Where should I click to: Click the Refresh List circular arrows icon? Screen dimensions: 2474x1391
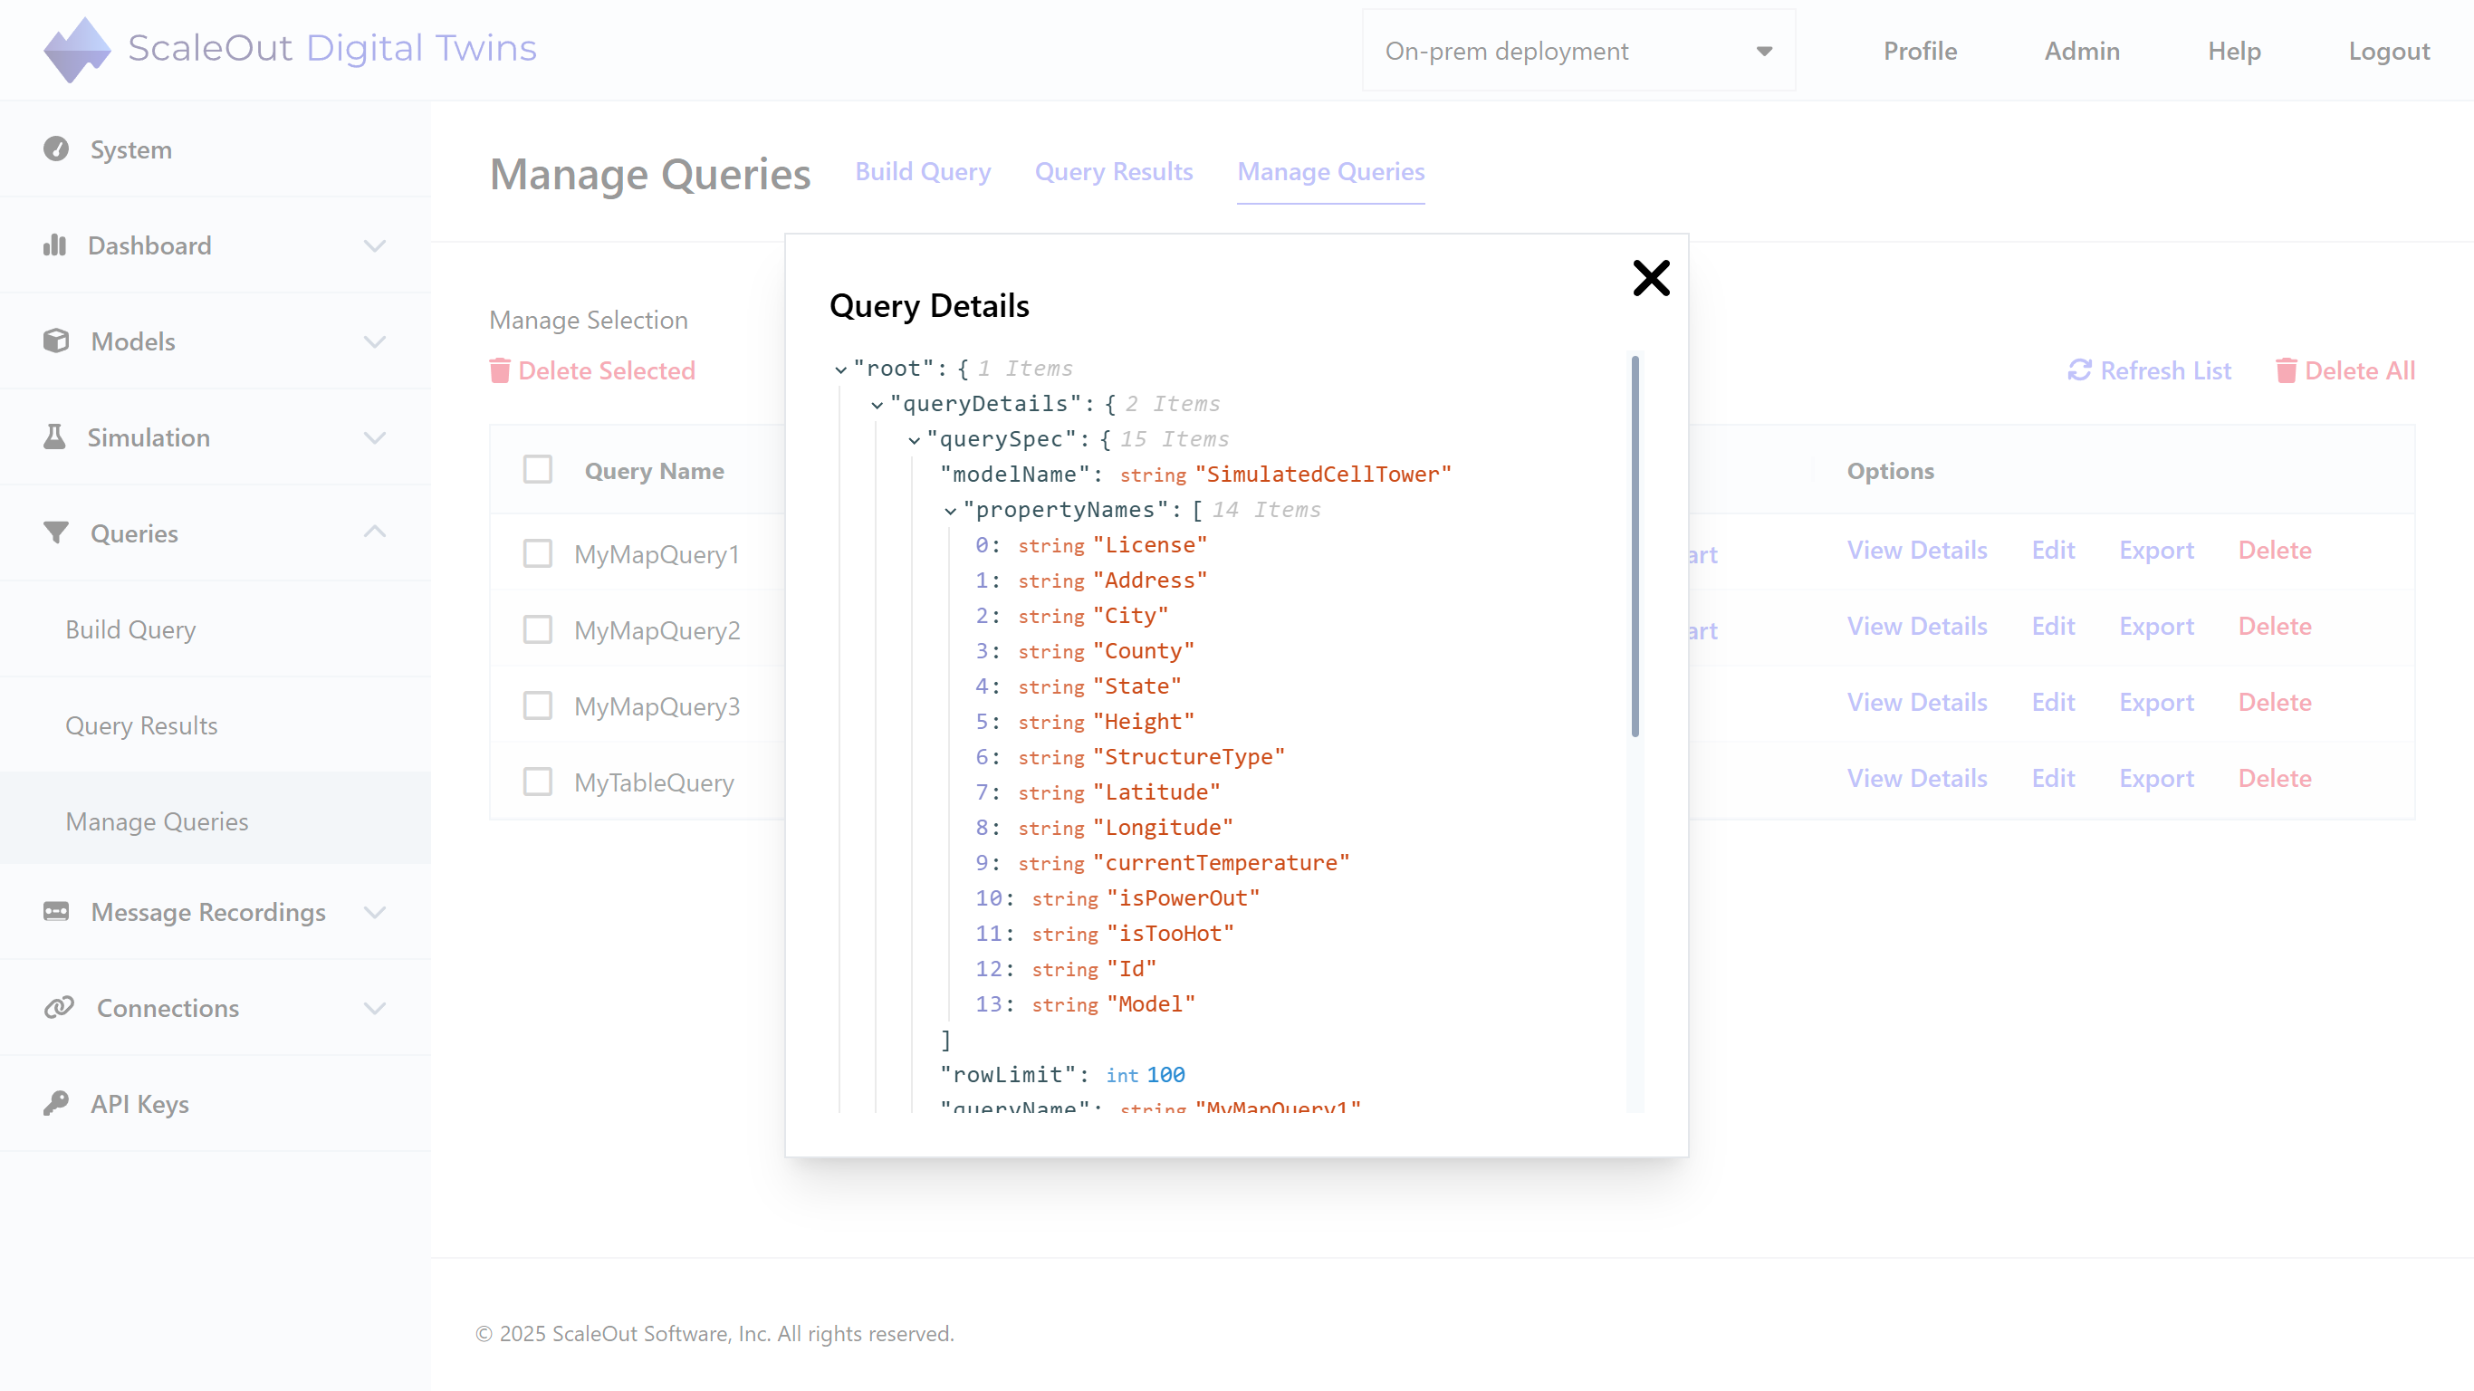click(2079, 370)
